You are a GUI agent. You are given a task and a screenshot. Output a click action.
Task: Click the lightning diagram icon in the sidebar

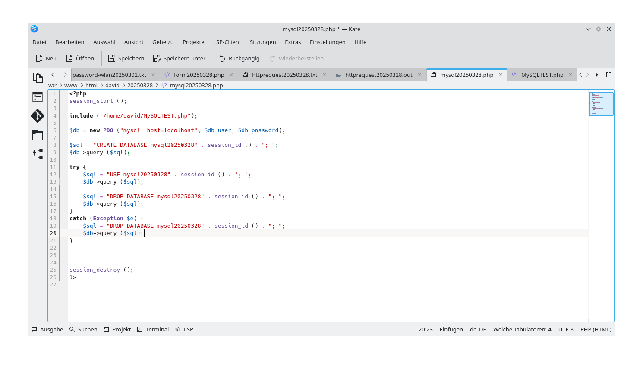pos(38,153)
